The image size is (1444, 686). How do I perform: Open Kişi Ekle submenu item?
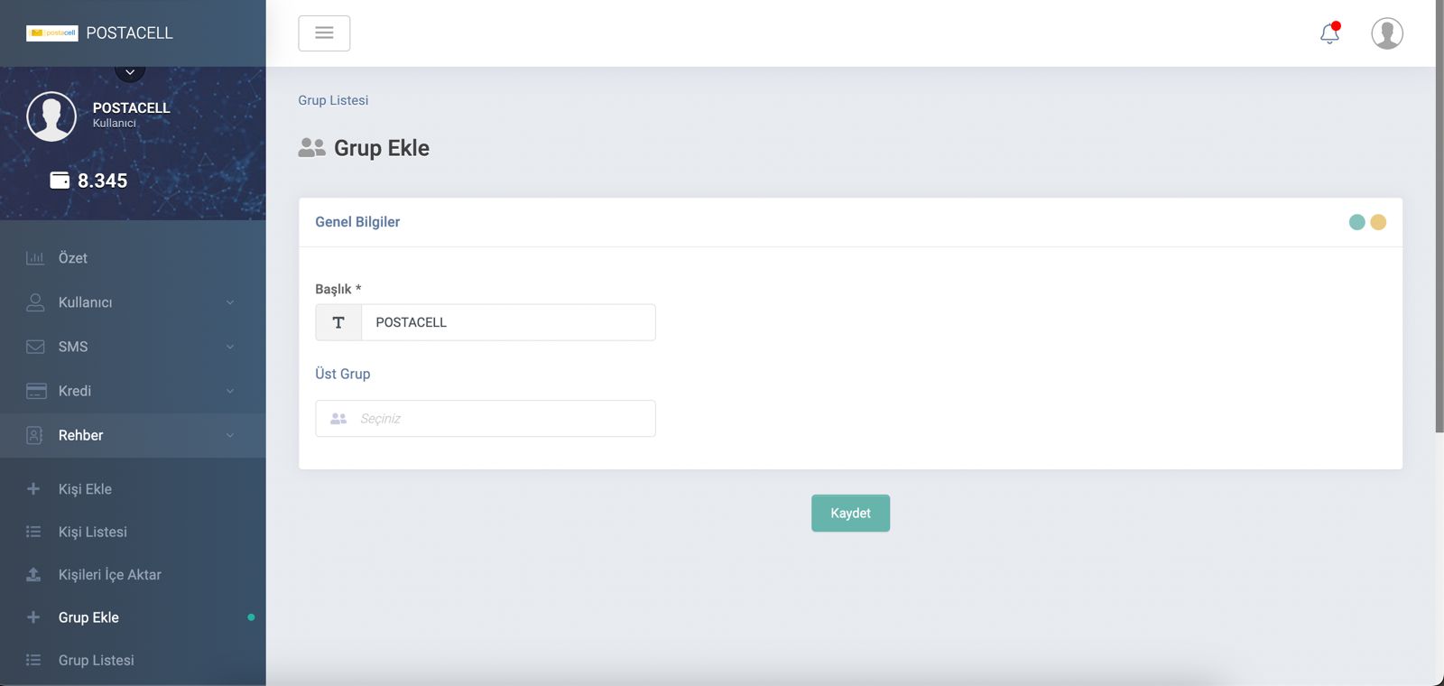133,489
